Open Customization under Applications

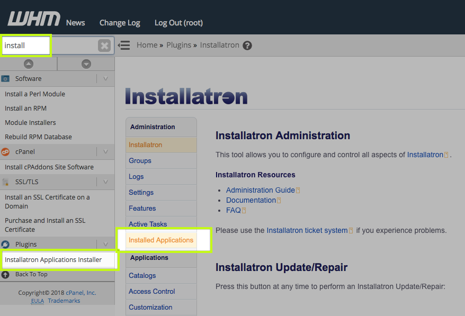click(161, 308)
